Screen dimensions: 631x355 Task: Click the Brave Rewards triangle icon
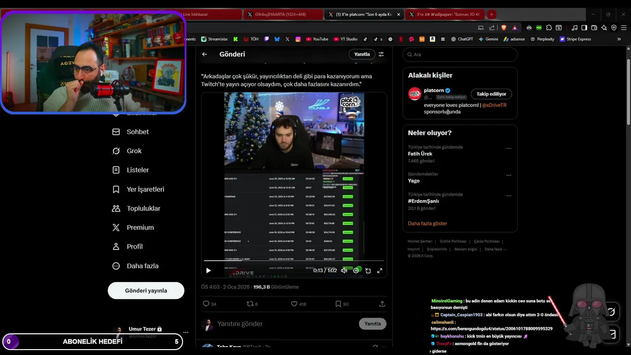pyautogui.click(x=515, y=28)
